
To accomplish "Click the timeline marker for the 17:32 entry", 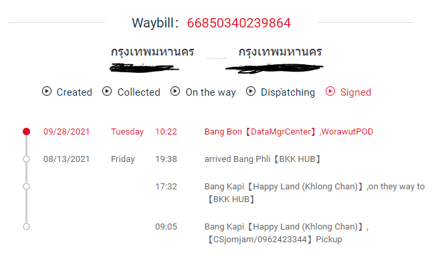I will click(27, 187).
